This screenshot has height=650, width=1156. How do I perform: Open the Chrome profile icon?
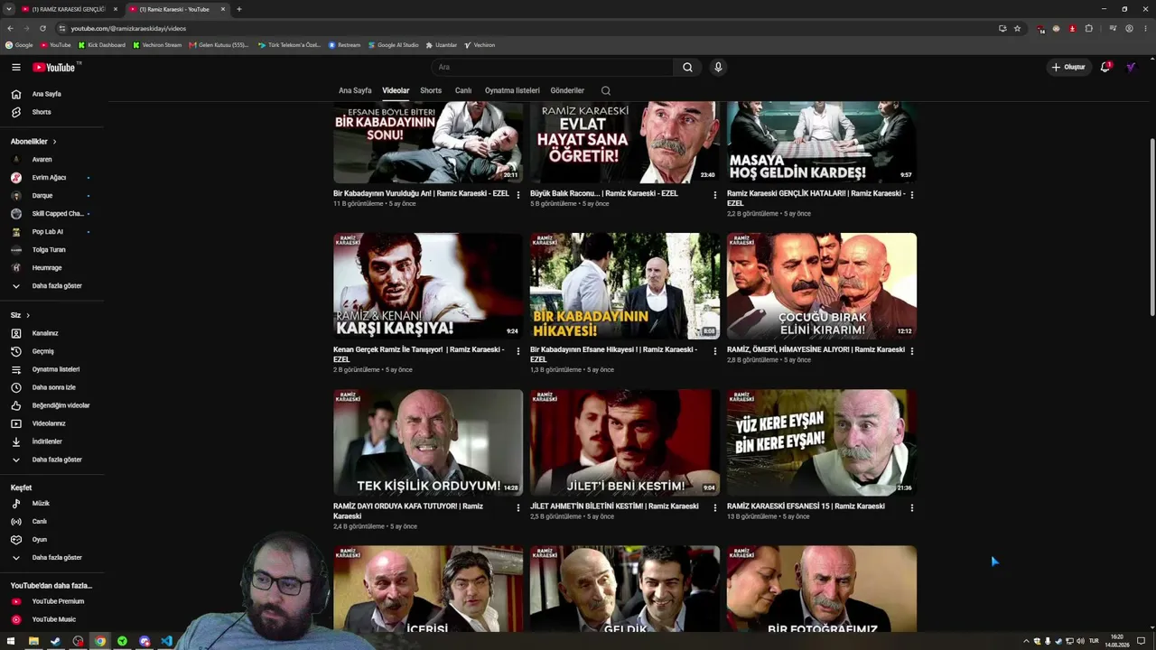click(1129, 28)
